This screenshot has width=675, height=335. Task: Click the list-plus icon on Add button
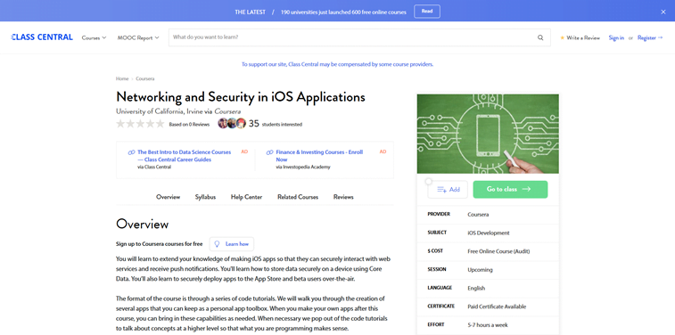441,190
